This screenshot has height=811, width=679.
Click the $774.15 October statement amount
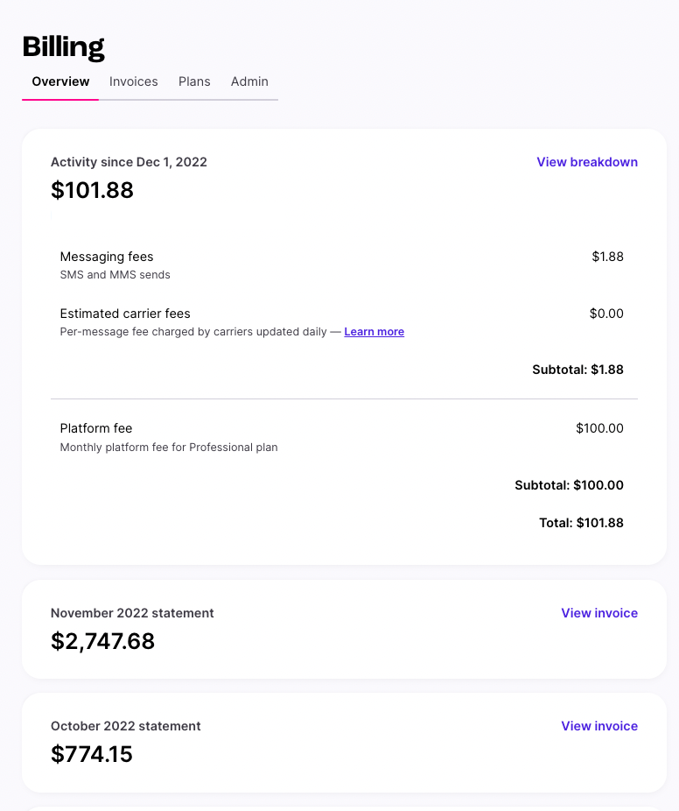coord(92,754)
